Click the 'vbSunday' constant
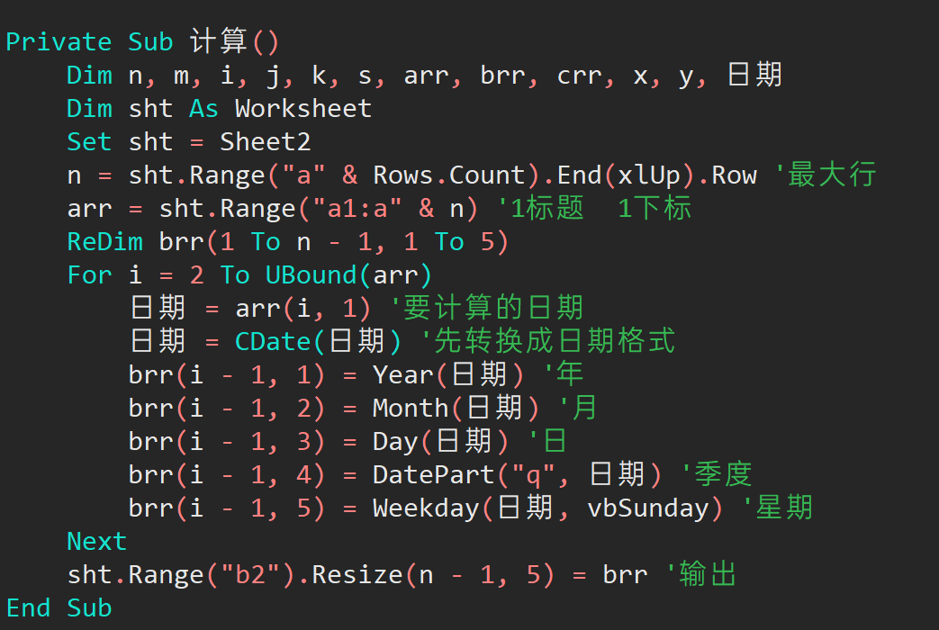 648,508
